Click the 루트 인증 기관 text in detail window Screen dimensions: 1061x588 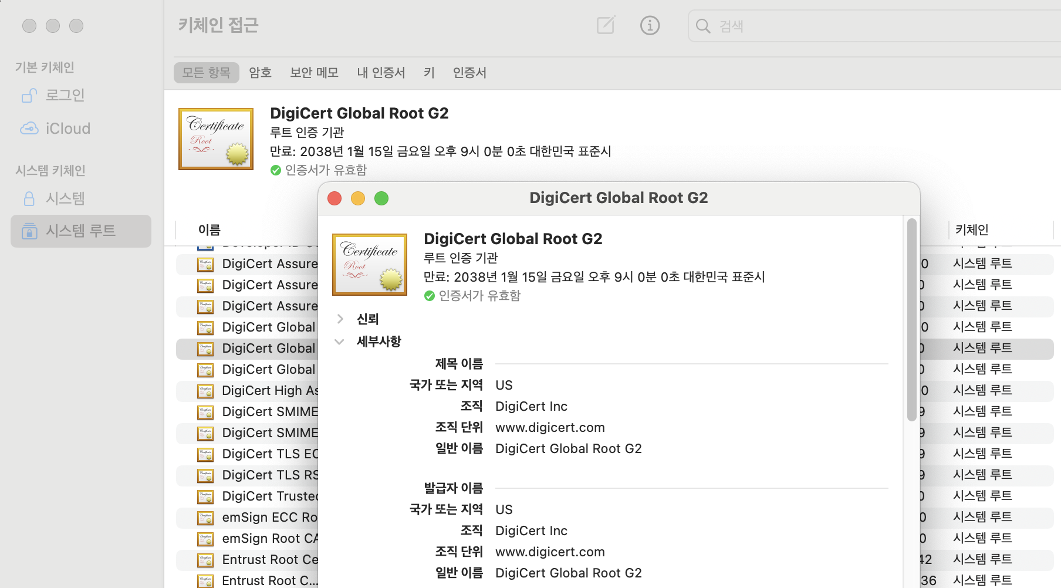point(461,258)
